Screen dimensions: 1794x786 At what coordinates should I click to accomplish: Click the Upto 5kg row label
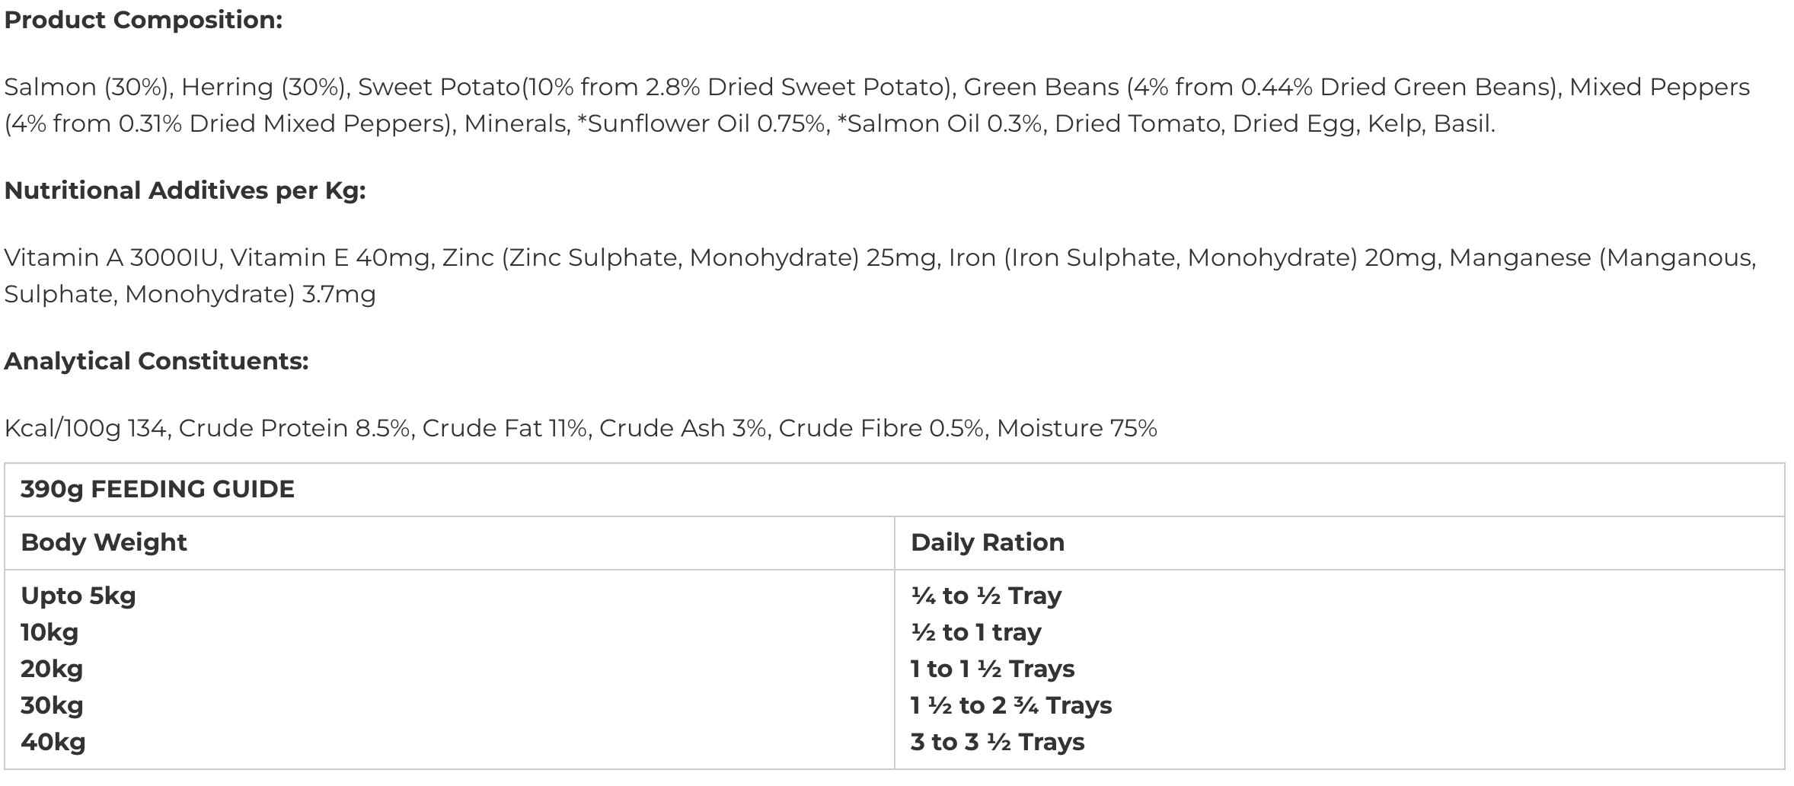(x=78, y=596)
